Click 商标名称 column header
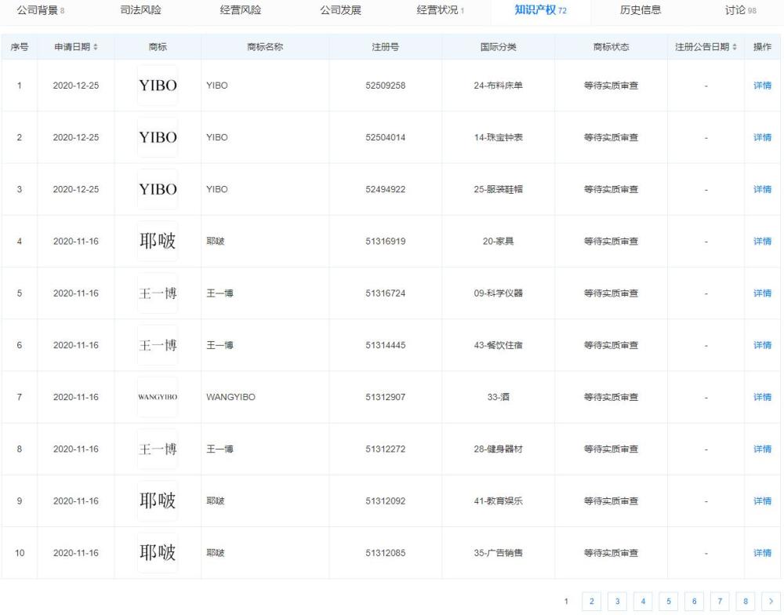Image resolution: width=784 pixels, height=615 pixels. (265, 47)
